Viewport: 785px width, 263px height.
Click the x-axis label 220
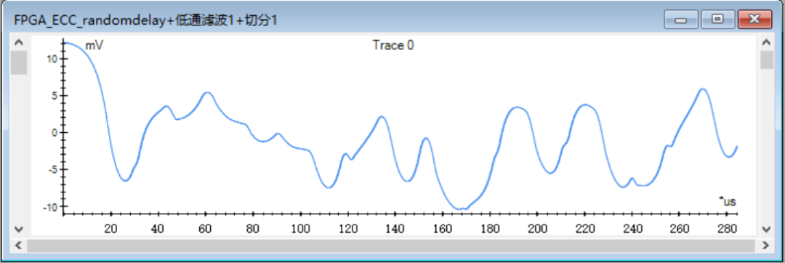point(584,229)
